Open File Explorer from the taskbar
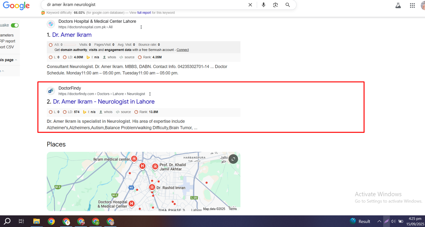This screenshot has width=425, height=227. pyautogui.click(x=36, y=221)
